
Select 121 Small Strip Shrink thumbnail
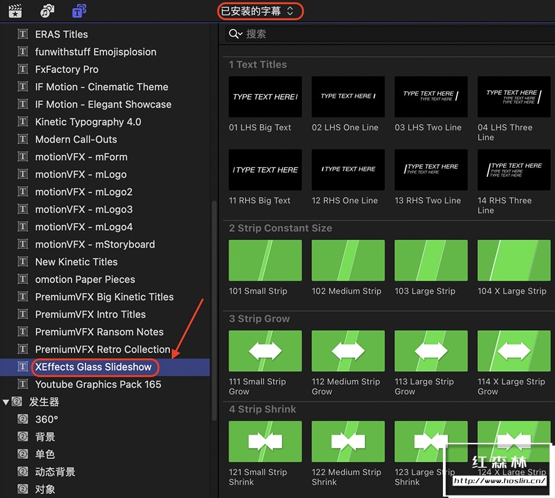point(265,441)
